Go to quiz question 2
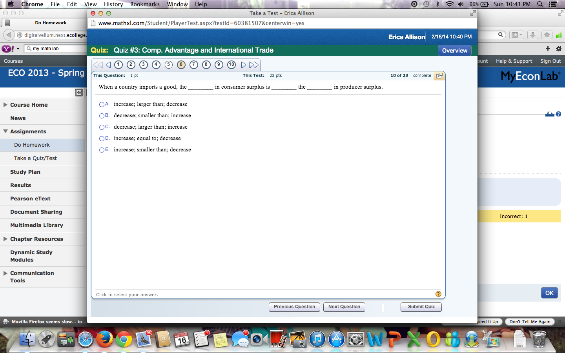Viewport: 565px width, 353px height. pos(131,65)
